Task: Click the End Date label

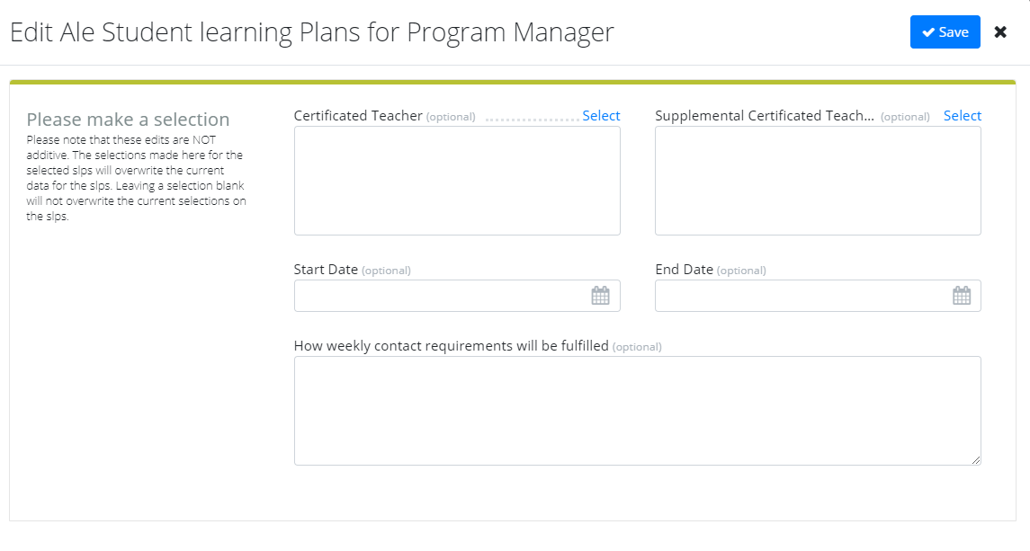Action: coord(684,270)
